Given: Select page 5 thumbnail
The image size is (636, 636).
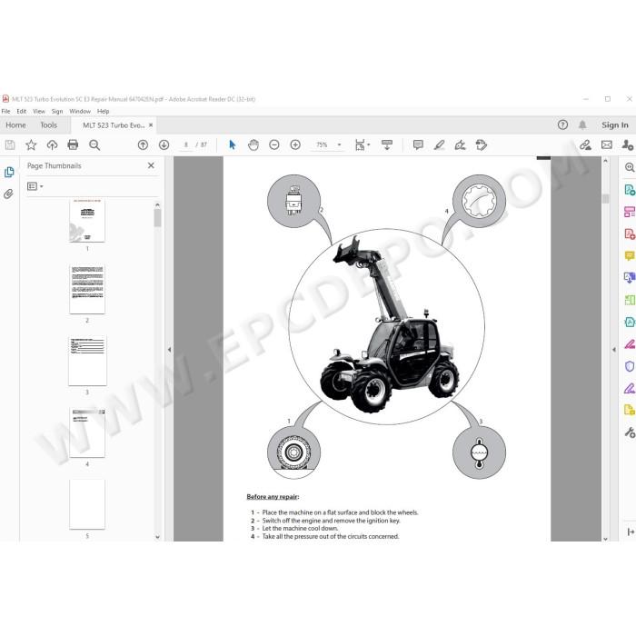Looking at the screenshot, I should [87, 504].
